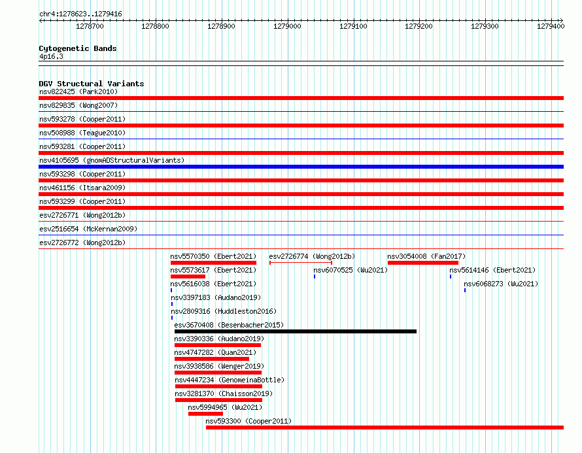The height and width of the screenshot is (453, 582).
Task: Open the esv3670408 (Besenbacher2015) label
Action: click(x=229, y=325)
